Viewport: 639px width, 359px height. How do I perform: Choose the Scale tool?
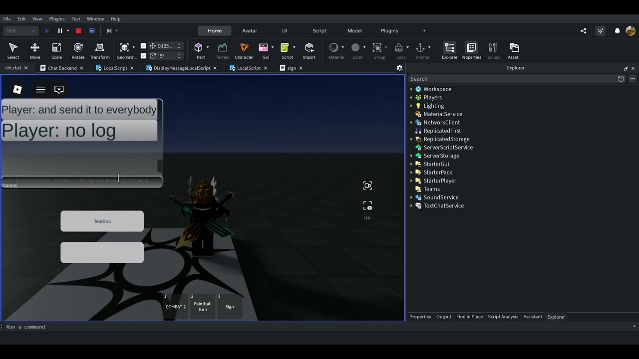[x=56, y=51]
